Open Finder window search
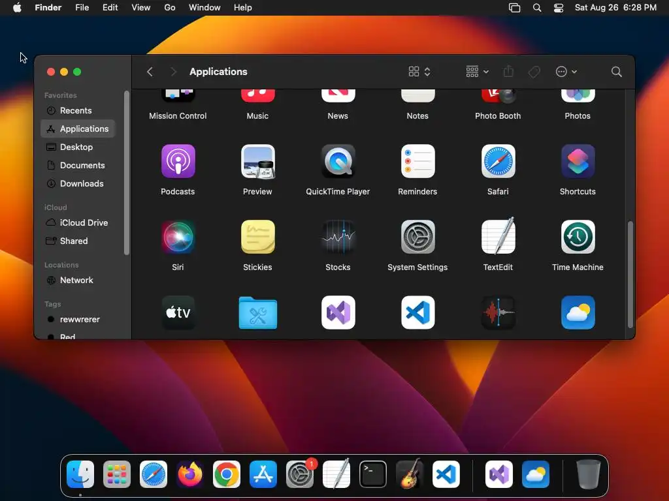Viewport: 669px width, 501px height. (617, 72)
